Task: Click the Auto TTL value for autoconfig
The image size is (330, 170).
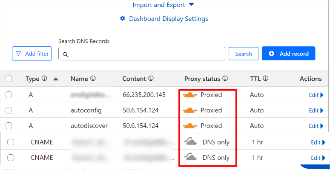Action: coord(257,110)
